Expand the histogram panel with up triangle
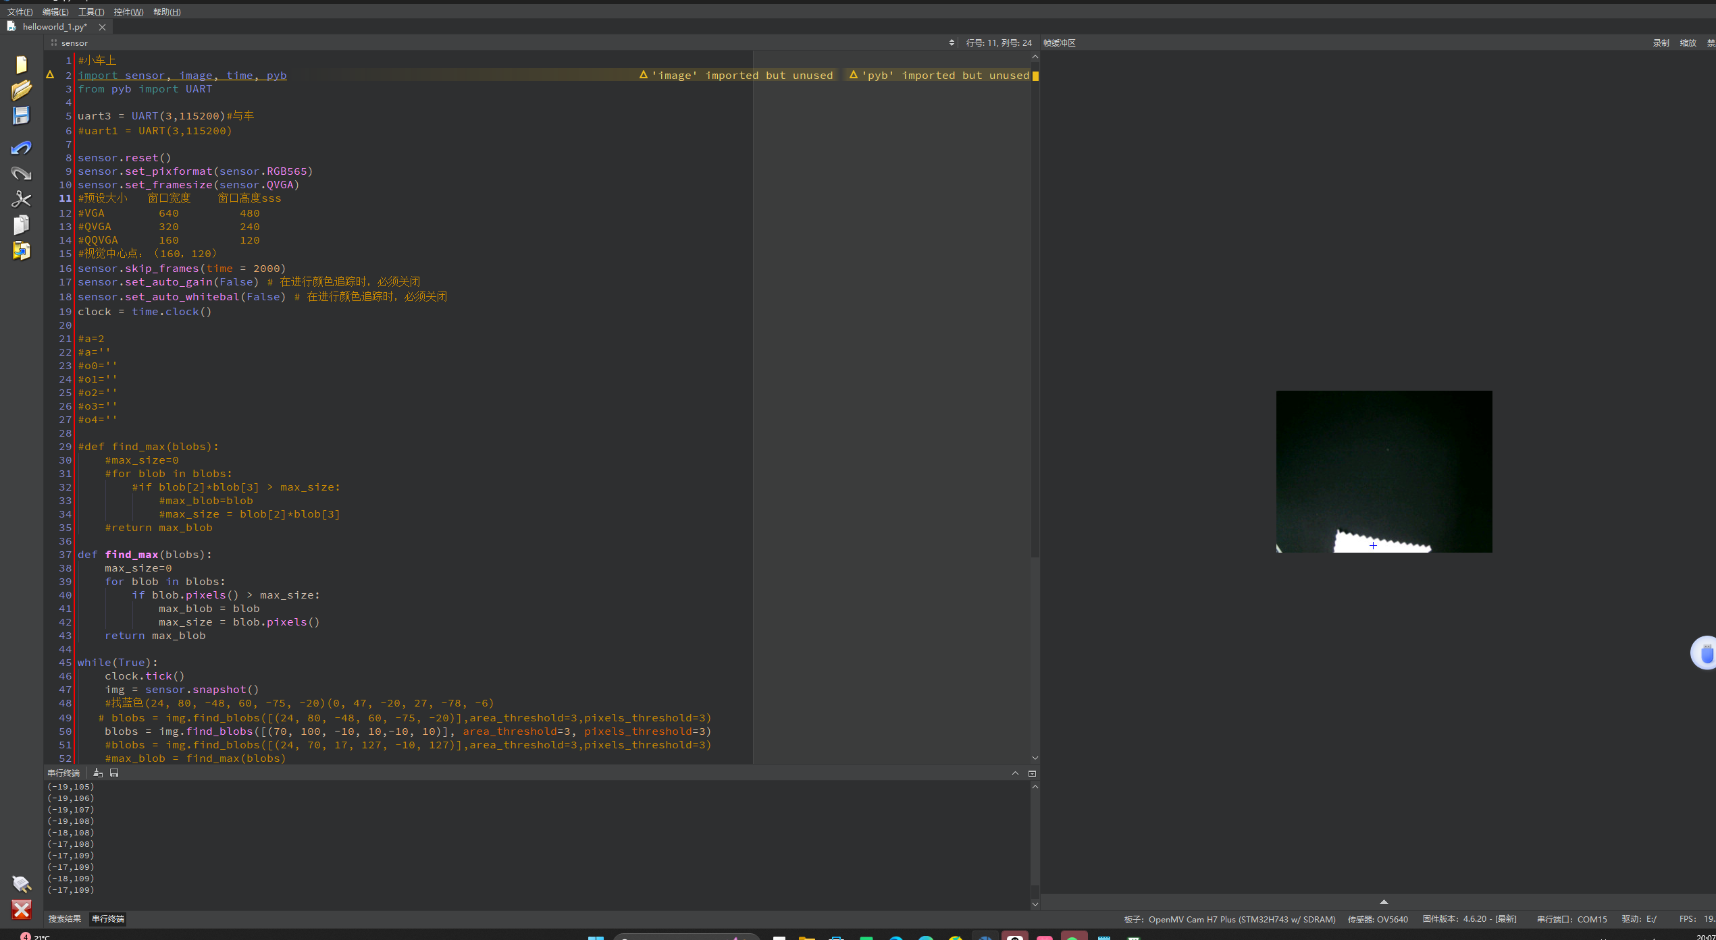The image size is (1716, 940). click(1384, 902)
